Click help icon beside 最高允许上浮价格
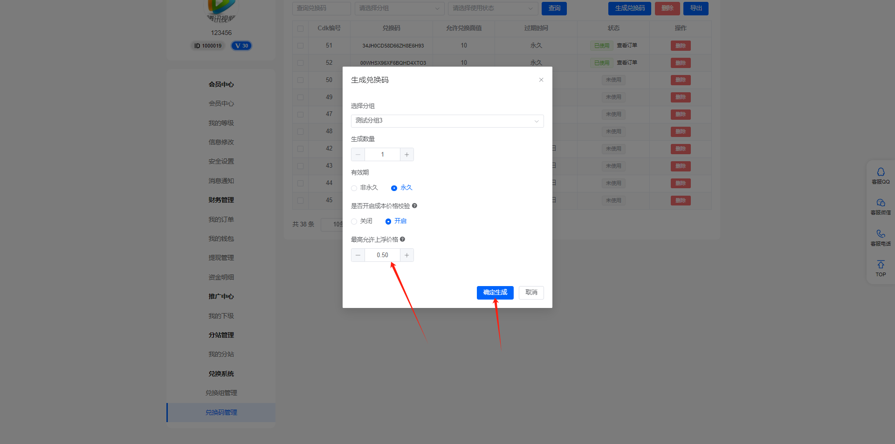 402,239
